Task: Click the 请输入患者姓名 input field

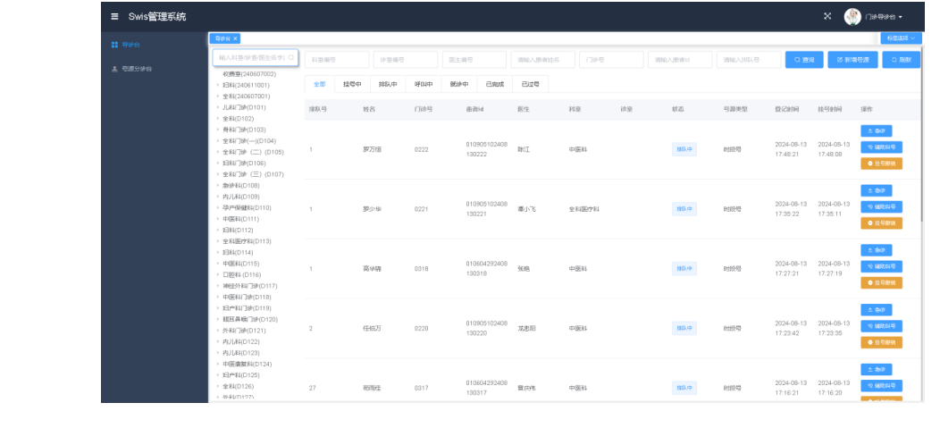Action: click(542, 60)
